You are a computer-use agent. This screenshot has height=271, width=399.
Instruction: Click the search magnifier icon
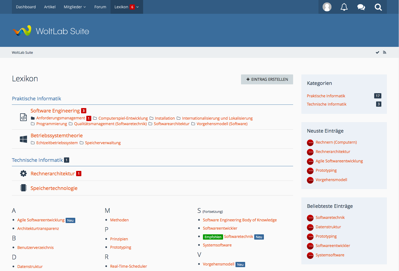378,7
